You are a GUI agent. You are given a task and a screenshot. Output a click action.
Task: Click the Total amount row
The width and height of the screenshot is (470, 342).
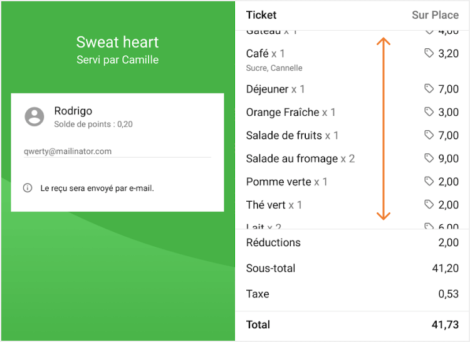pos(352,324)
